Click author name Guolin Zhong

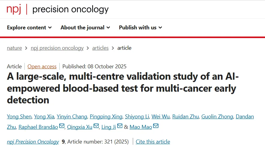[217, 117]
